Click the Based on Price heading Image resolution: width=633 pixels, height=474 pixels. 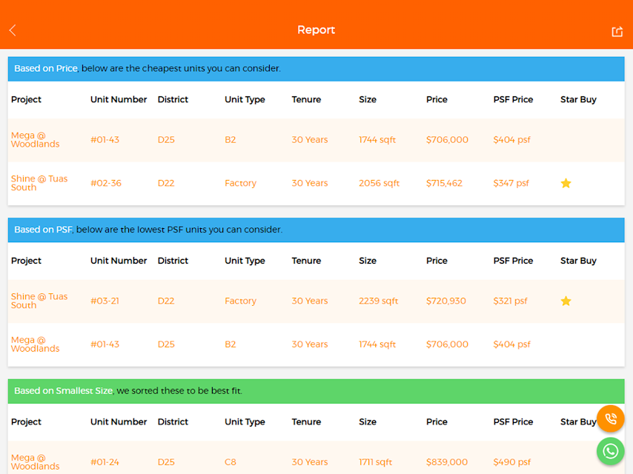pyautogui.click(x=46, y=69)
